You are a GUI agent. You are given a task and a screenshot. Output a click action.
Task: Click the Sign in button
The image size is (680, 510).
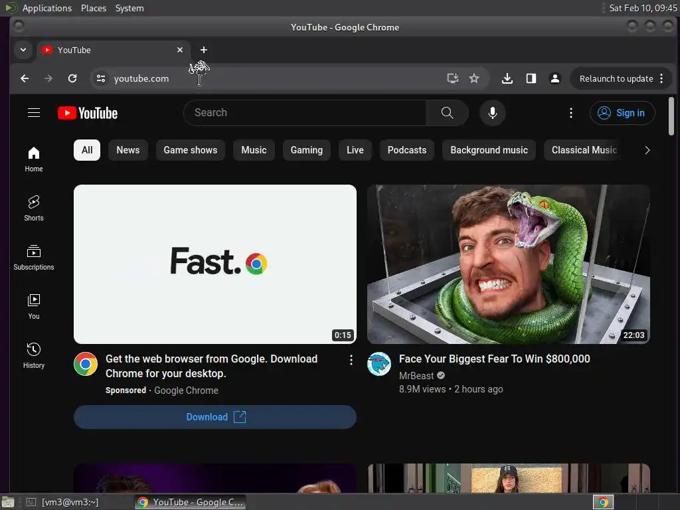click(x=622, y=113)
